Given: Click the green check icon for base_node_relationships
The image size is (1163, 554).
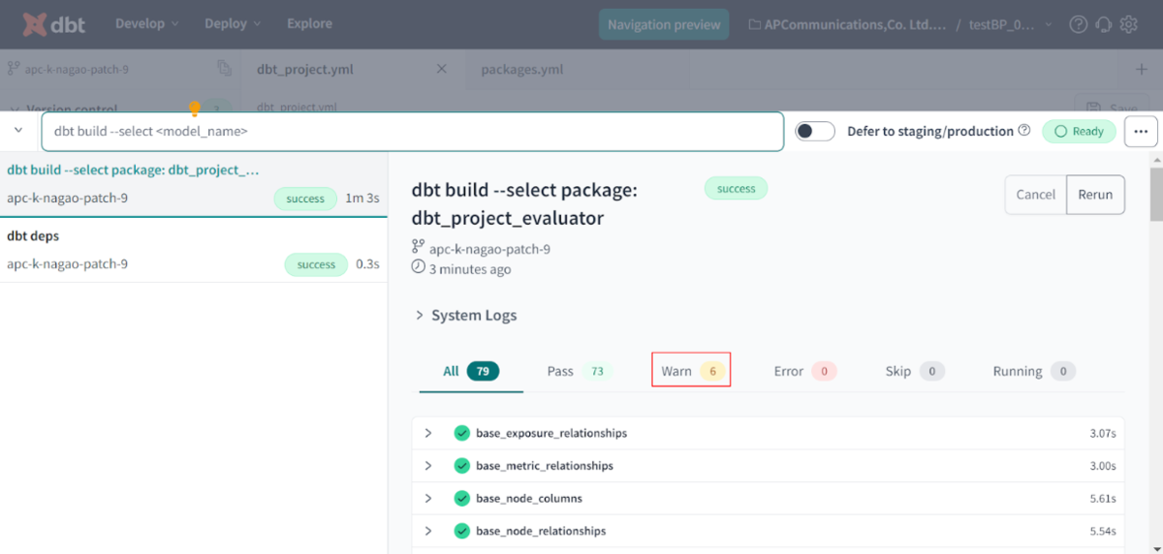Looking at the screenshot, I should [462, 531].
